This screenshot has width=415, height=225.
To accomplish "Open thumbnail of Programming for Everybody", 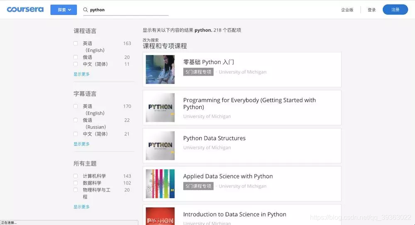I will pos(160,108).
